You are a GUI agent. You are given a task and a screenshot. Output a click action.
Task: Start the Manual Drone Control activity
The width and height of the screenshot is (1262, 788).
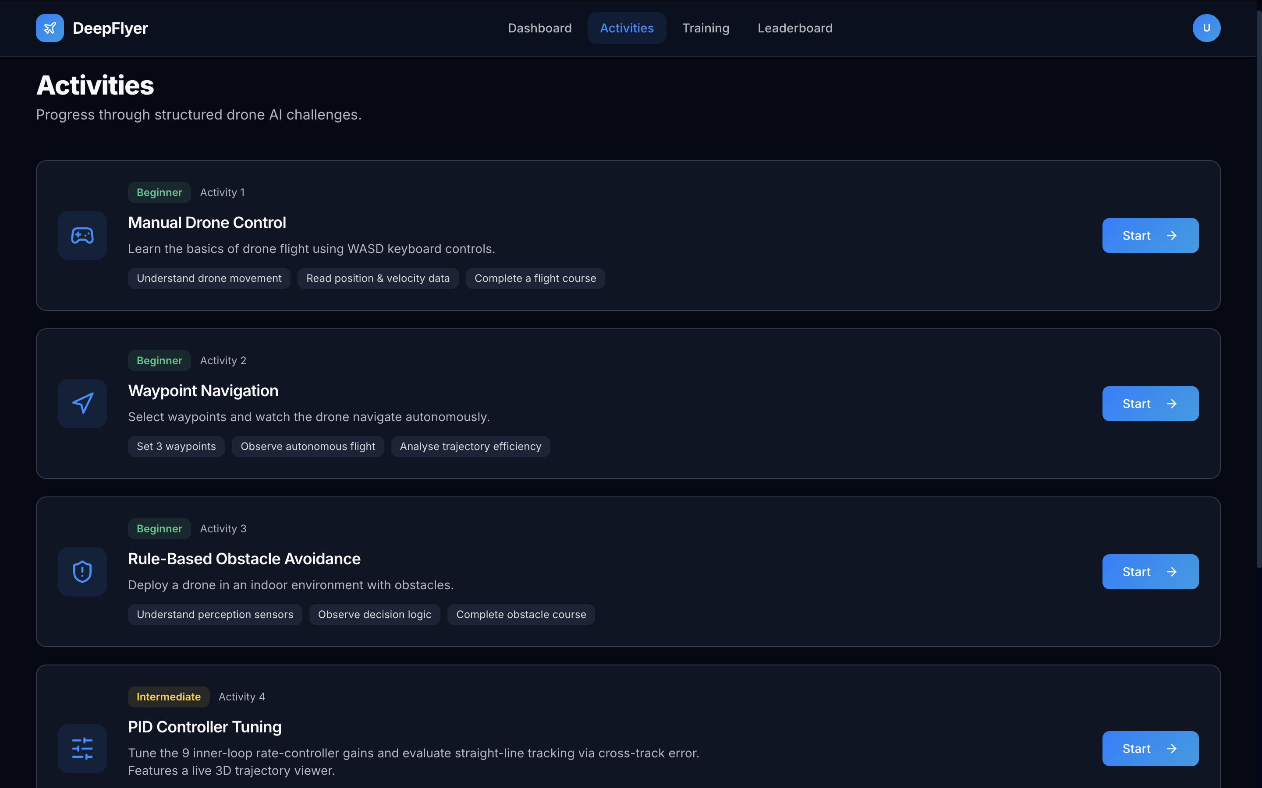[1150, 236]
